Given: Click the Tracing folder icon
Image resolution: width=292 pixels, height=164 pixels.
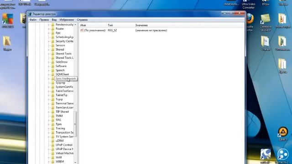Looking at the screenshot, I should point(53,128).
